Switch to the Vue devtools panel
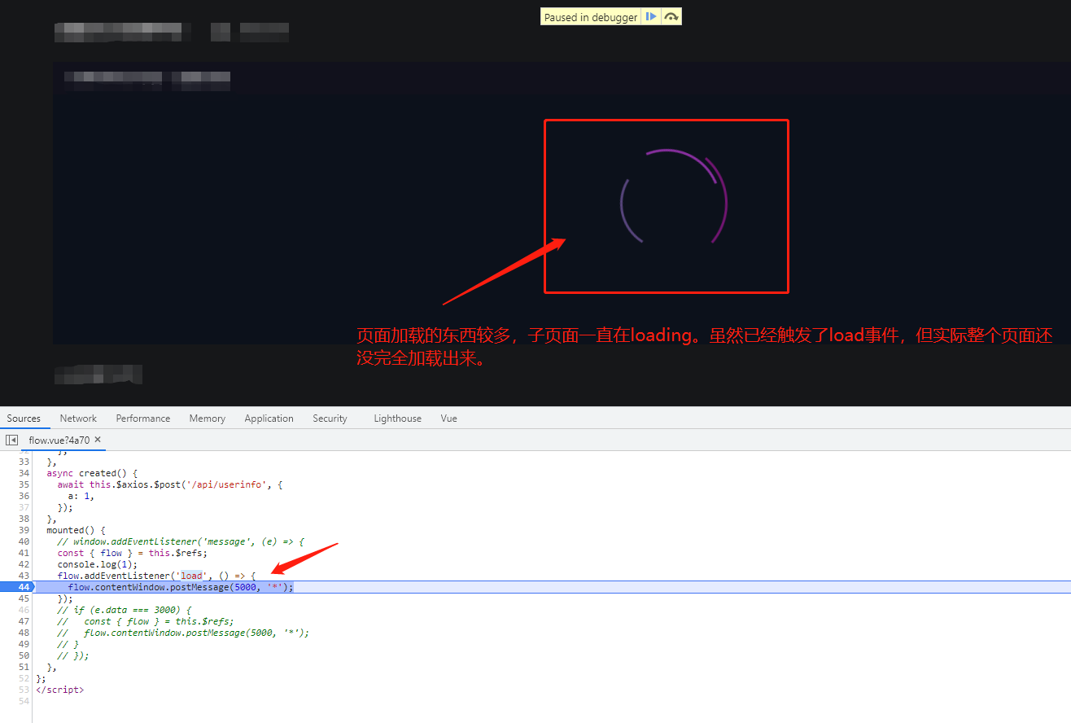The width and height of the screenshot is (1071, 723). (448, 418)
